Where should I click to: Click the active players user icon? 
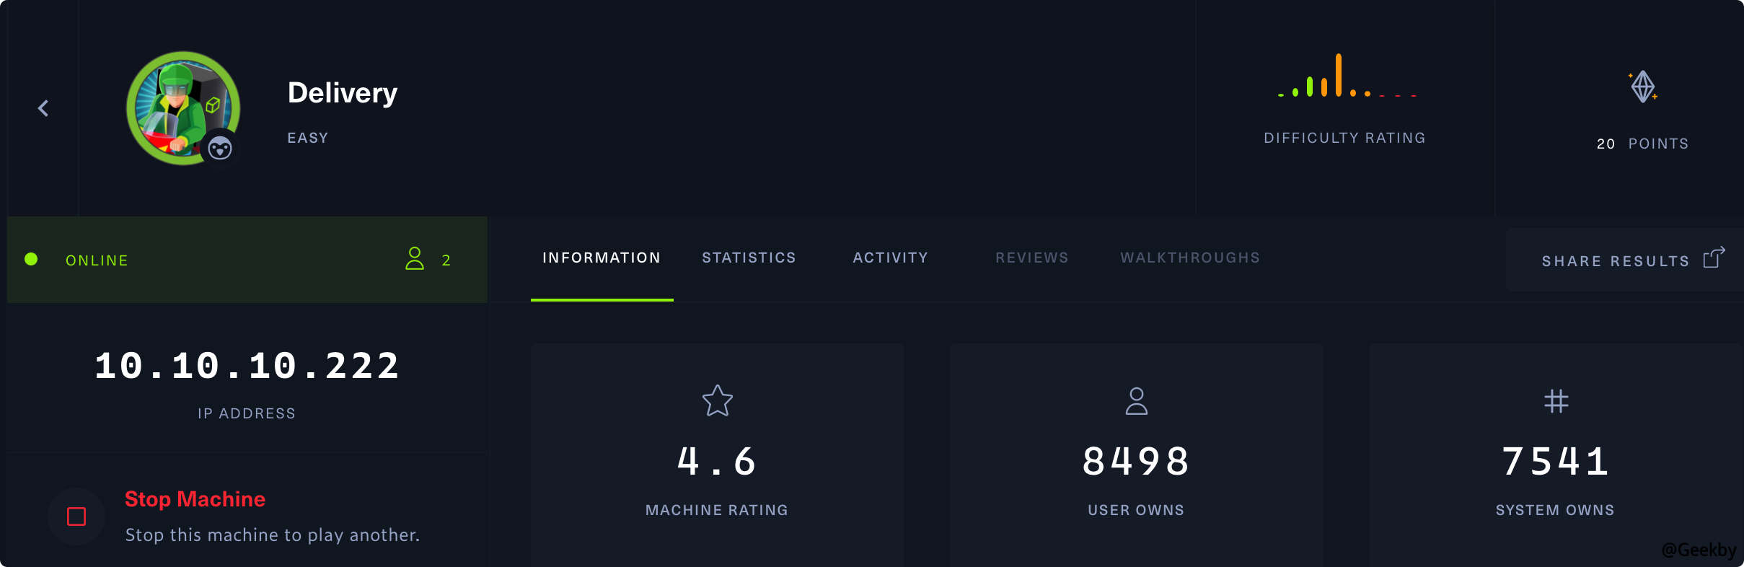(x=415, y=258)
